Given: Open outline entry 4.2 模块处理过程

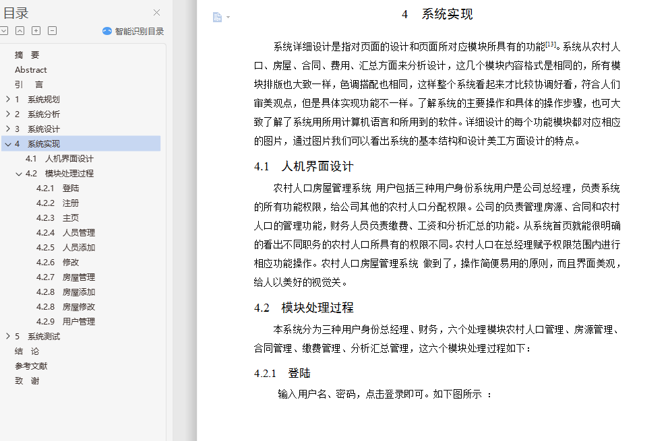Looking at the screenshot, I should click(x=59, y=173).
